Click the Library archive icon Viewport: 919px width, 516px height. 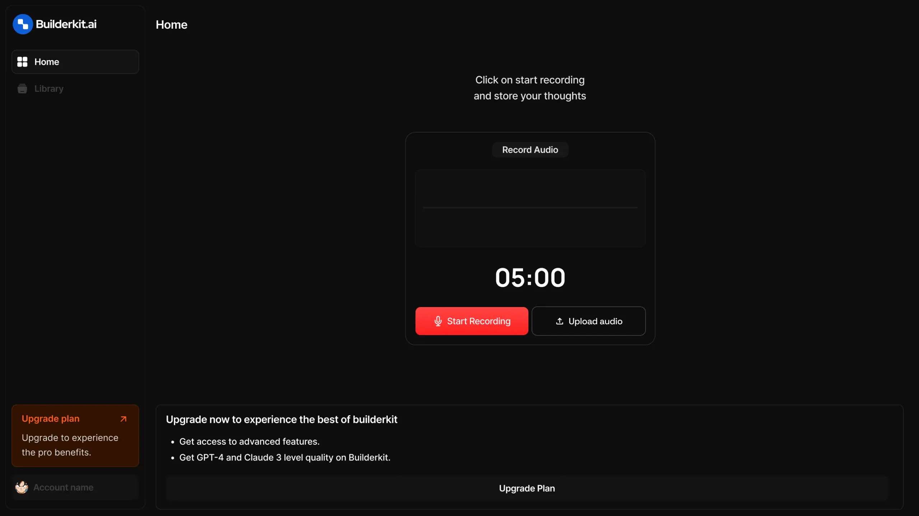click(x=22, y=89)
